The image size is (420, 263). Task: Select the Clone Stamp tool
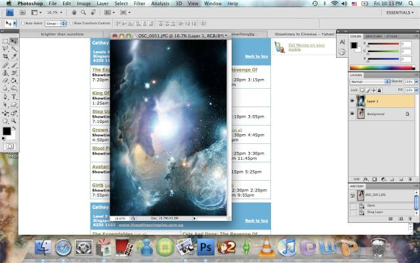5,73
